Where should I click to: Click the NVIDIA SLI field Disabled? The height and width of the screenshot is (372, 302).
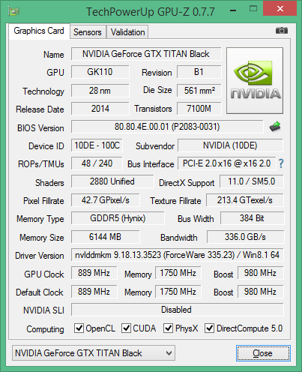coord(178,310)
